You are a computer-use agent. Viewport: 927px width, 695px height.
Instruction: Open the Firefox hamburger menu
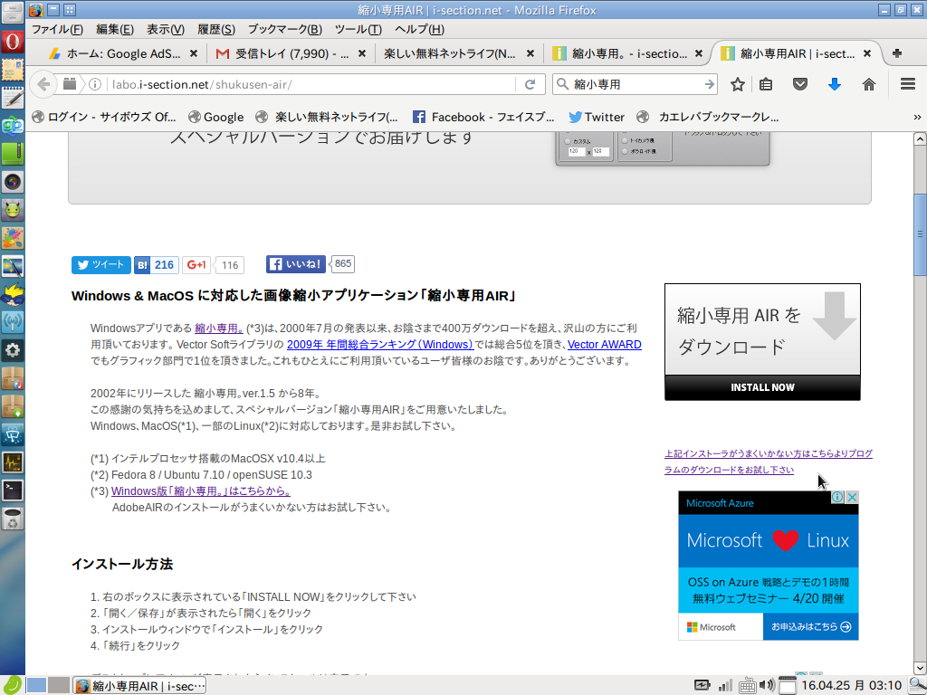(x=905, y=84)
